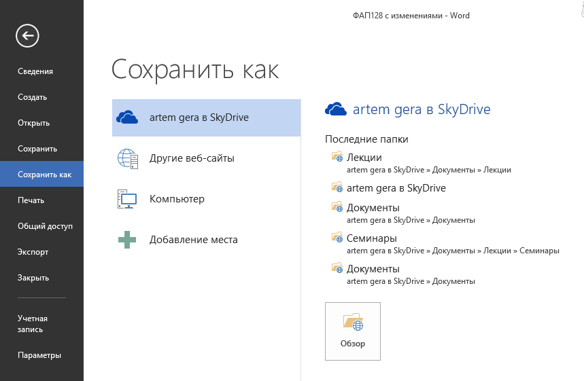Click the SkyDrive cloud icon in locations list

pyautogui.click(x=127, y=117)
